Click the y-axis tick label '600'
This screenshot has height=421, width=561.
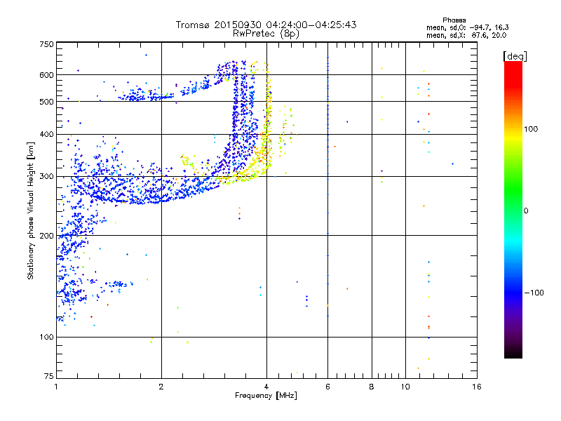pyautogui.click(x=46, y=75)
